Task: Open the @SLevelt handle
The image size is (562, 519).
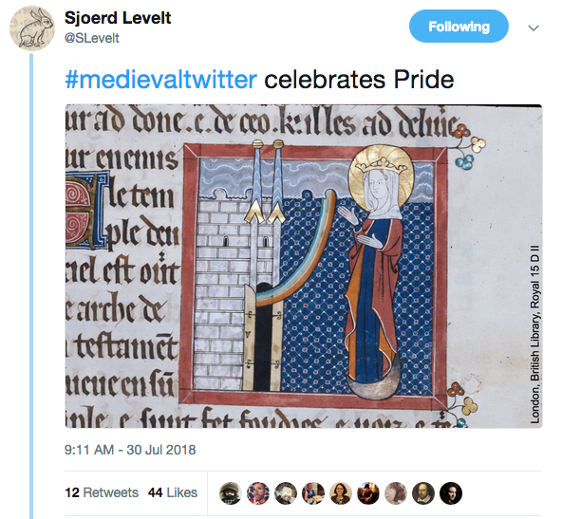Action: click(x=92, y=38)
